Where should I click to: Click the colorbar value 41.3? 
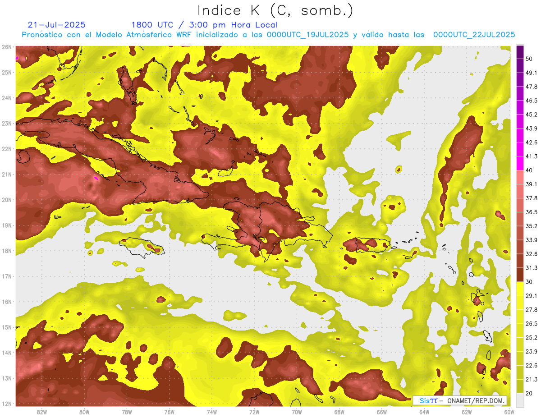(x=532, y=156)
